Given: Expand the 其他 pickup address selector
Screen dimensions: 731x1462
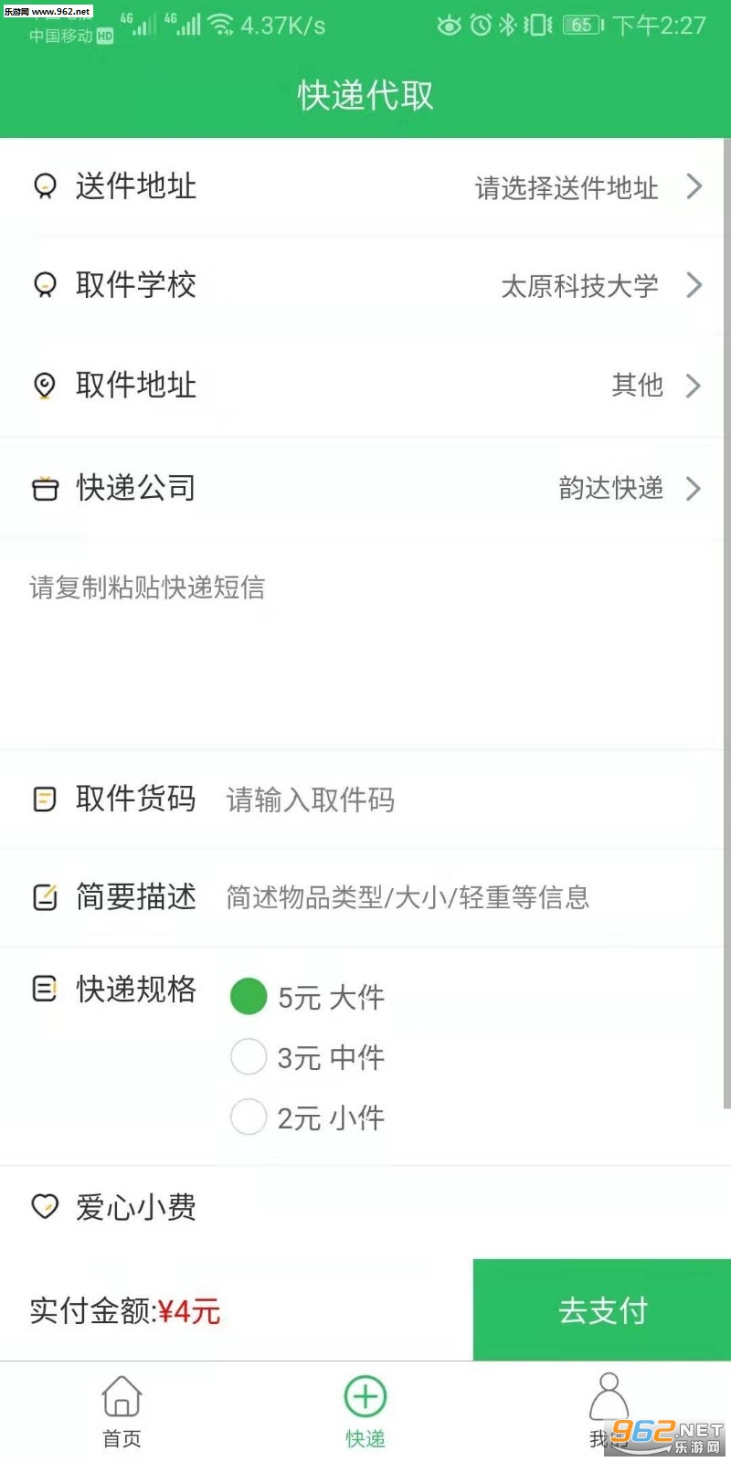Looking at the screenshot, I should 694,386.
